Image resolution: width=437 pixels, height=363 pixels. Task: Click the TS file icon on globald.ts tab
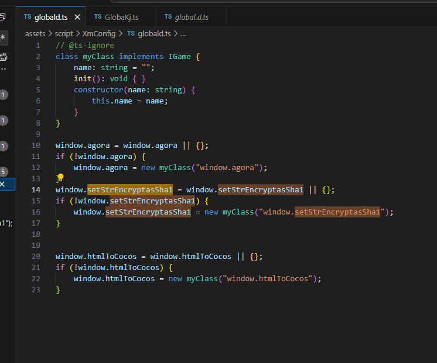28,17
